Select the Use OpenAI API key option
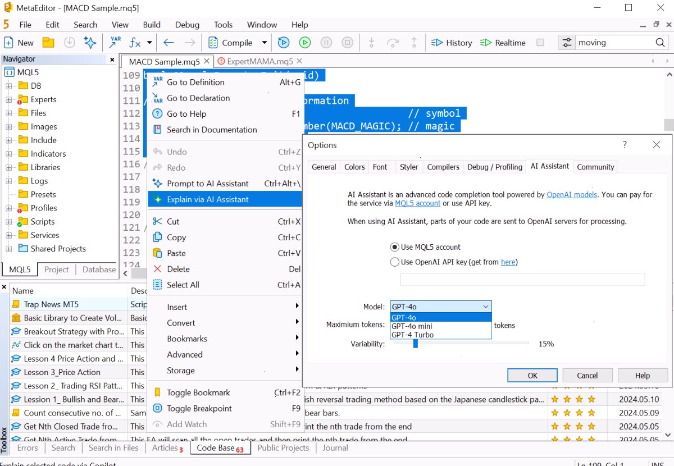674x466 pixels. 394,262
